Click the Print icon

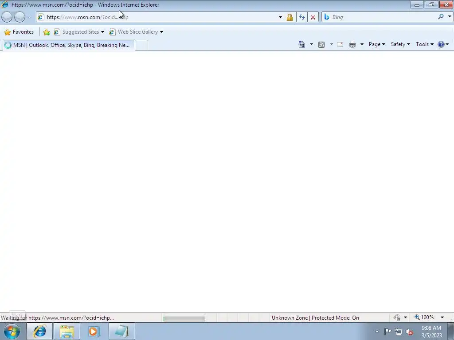click(352, 45)
